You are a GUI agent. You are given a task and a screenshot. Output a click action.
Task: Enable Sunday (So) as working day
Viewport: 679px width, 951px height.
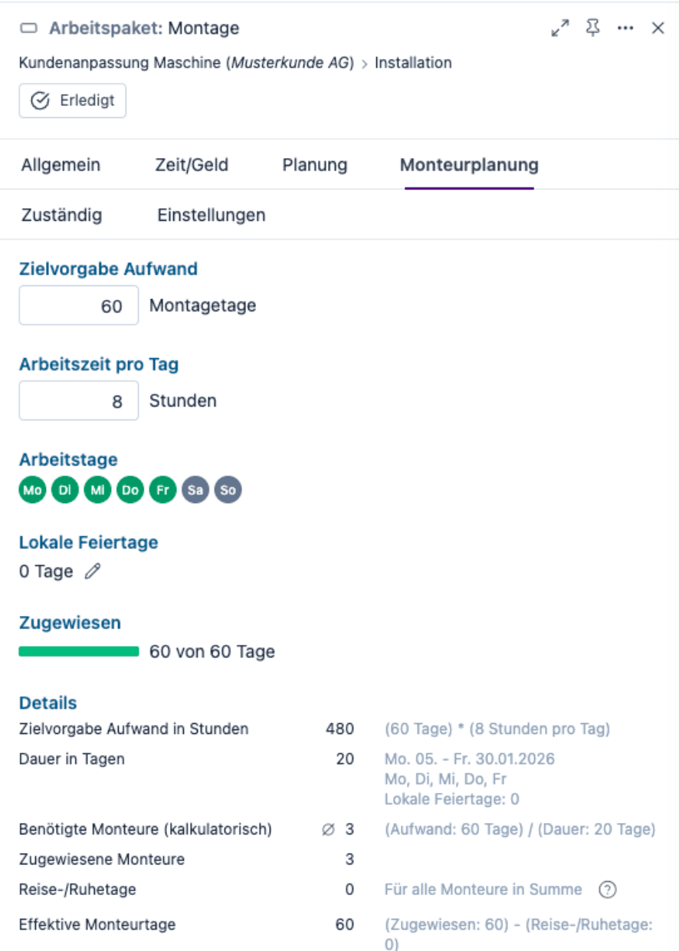coord(228,490)
